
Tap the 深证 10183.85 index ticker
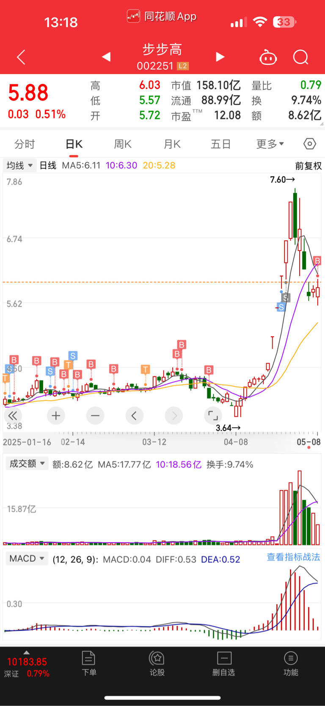point(27,667)
